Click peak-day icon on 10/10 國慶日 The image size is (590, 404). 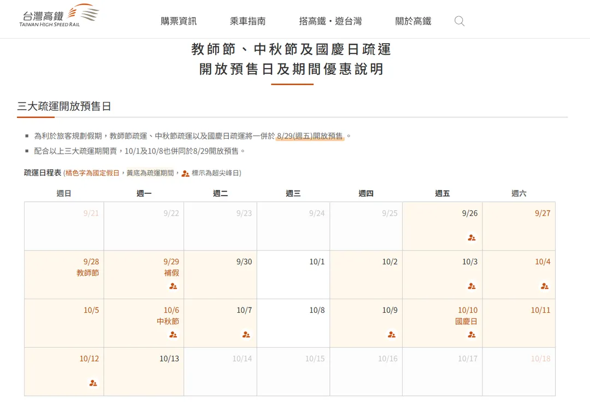pyautogui.click(x=471, y=335)
